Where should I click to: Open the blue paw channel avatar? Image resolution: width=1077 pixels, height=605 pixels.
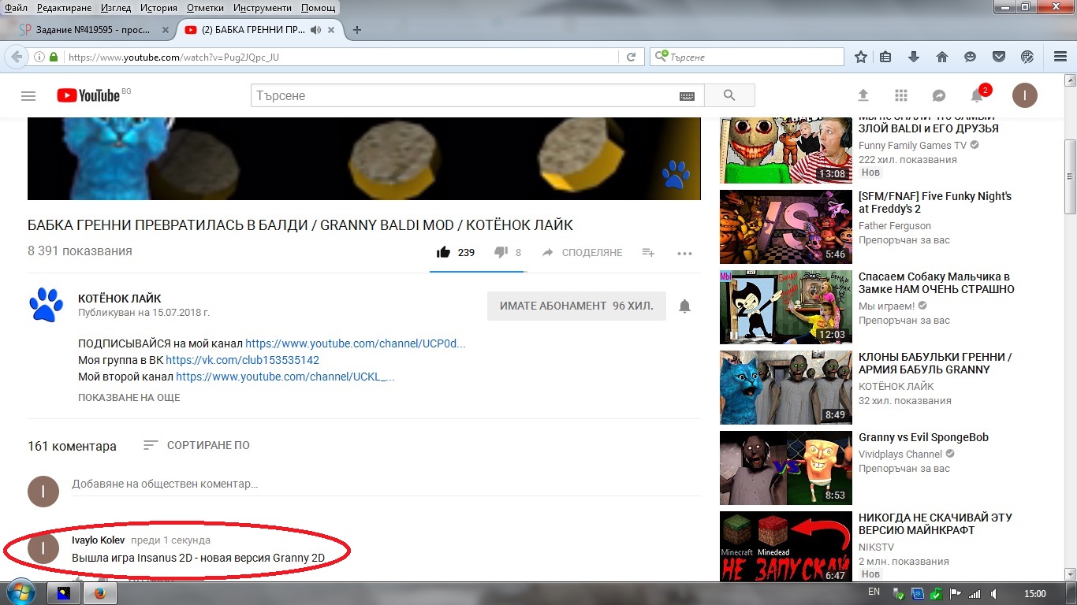pyautogui.click(x=46, y=306)
